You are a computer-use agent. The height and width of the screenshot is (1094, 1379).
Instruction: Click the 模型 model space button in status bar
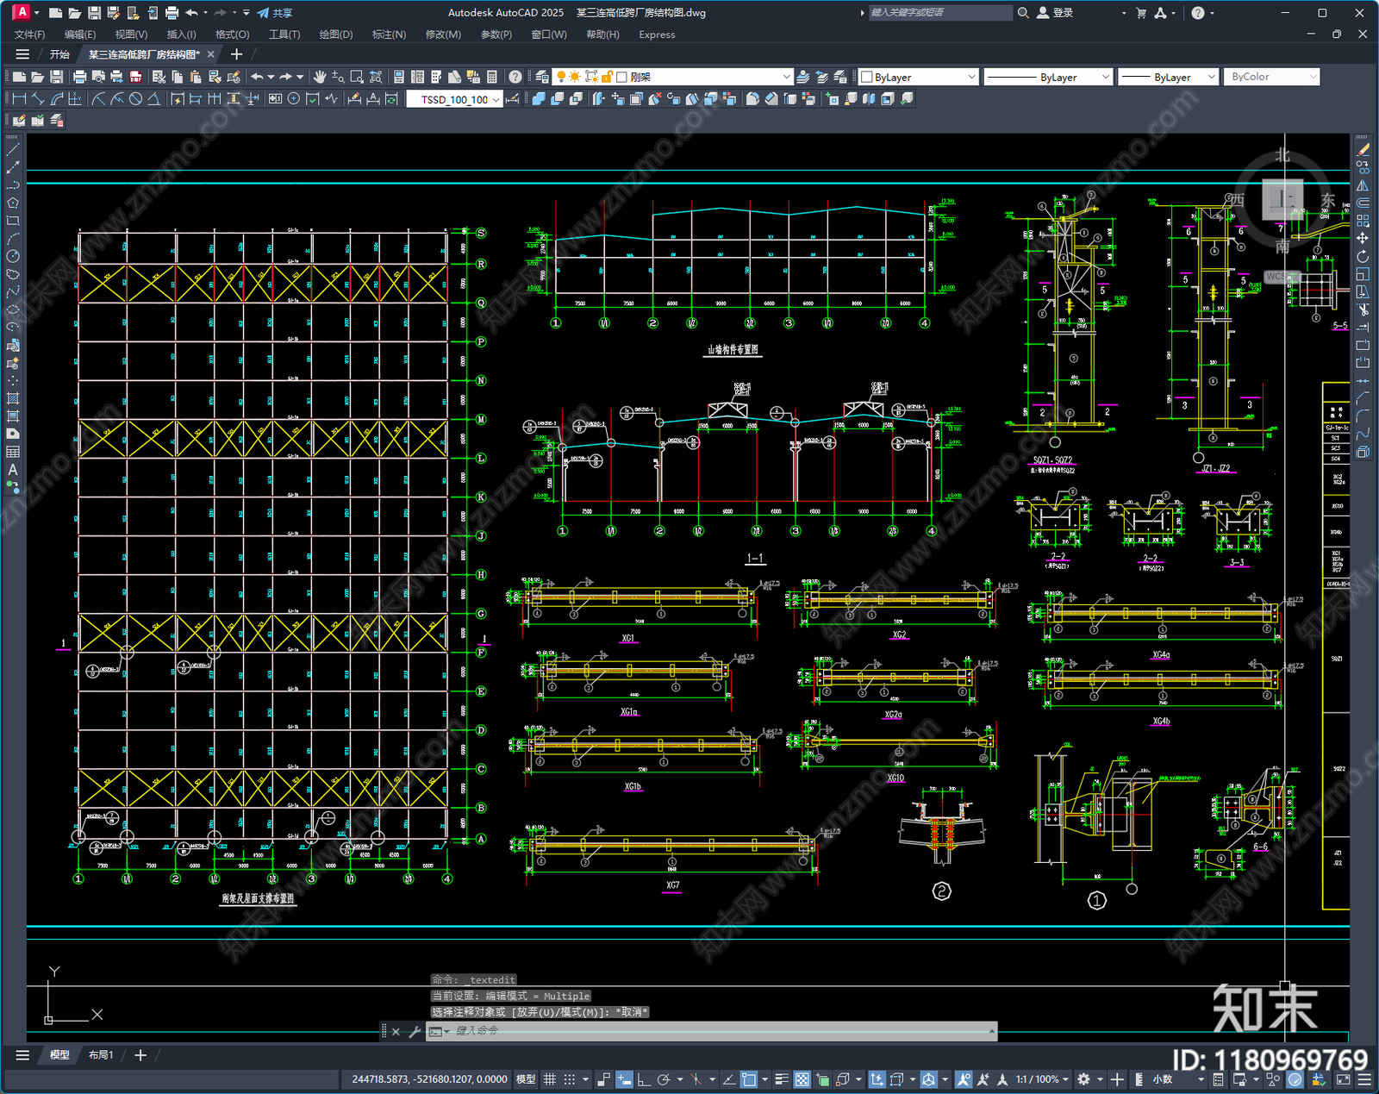coord(526,1079)
